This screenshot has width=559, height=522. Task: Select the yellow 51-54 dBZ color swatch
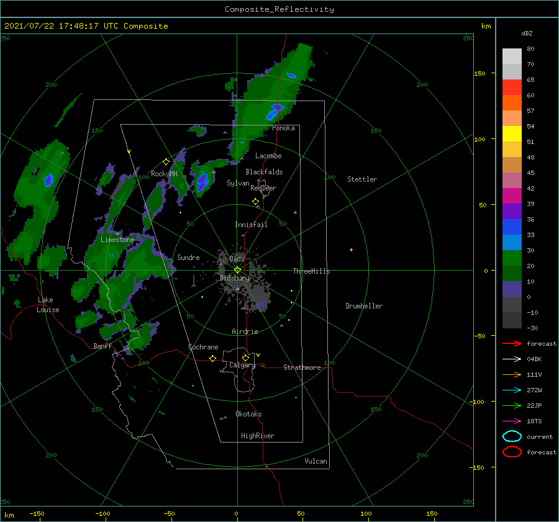512,134
